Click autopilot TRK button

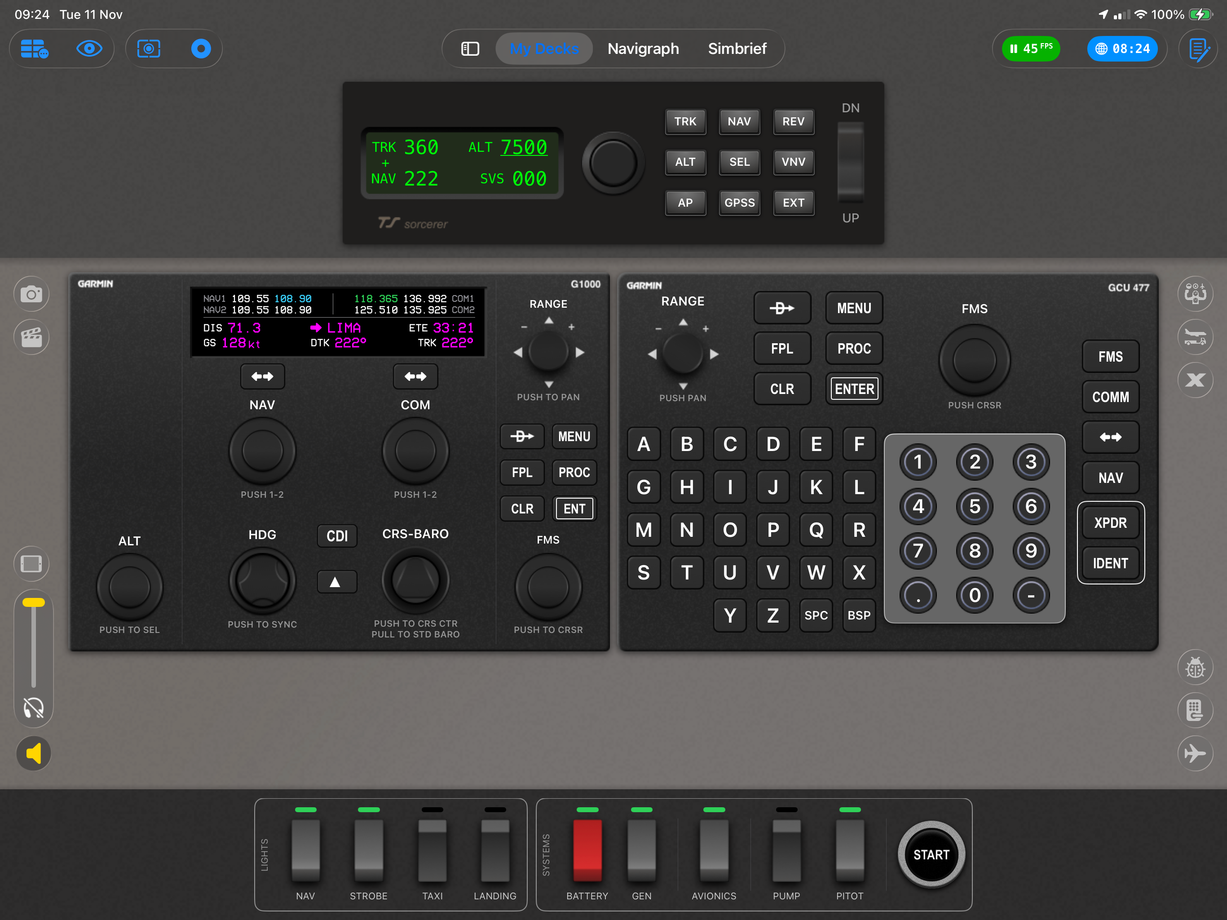click(x=686, y=122)
